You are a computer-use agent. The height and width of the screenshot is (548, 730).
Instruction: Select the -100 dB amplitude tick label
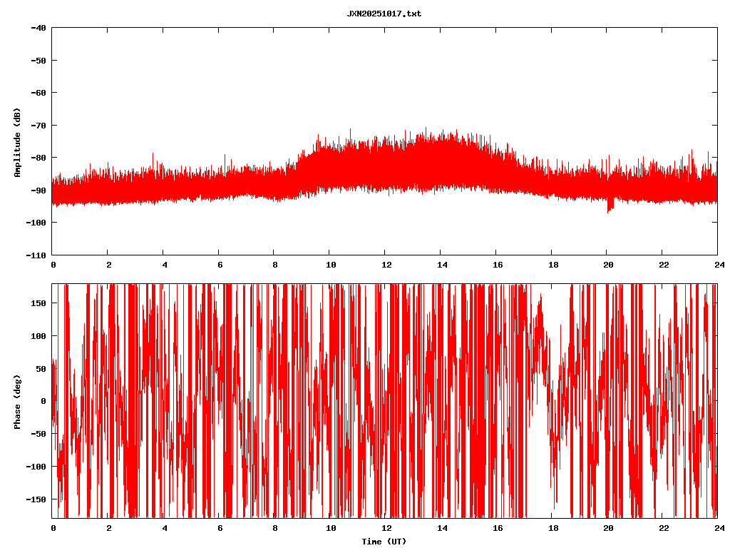point(36,223)
